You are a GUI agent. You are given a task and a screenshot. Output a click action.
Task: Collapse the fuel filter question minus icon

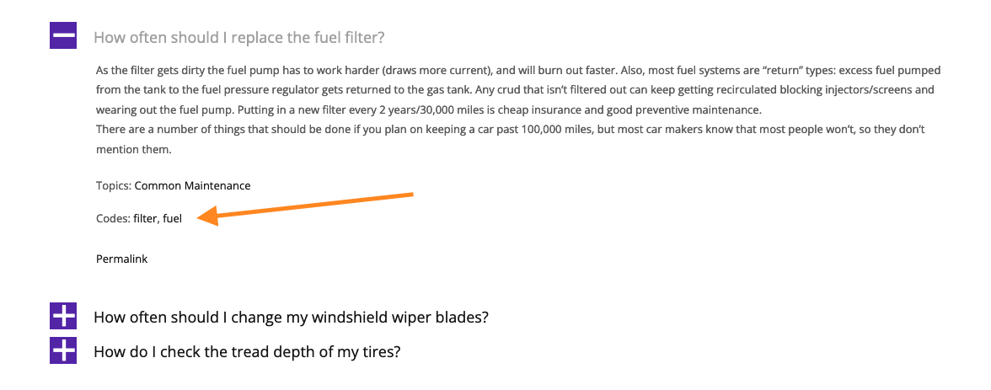(x=63, y=36)
